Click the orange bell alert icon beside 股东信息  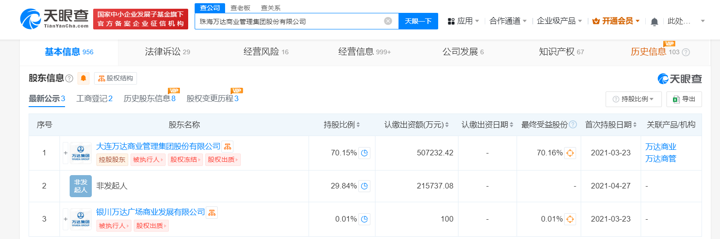click(x=83, y=79)
